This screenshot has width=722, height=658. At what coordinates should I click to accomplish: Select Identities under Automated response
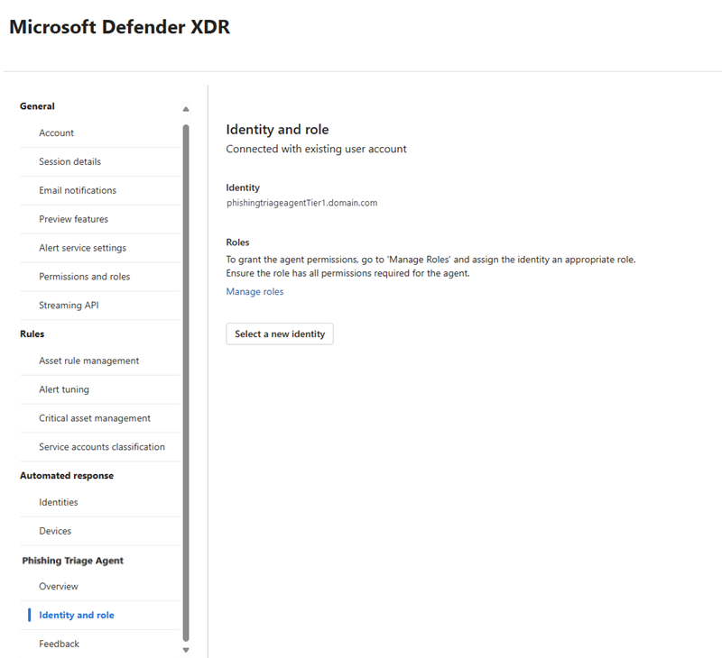coord(59,502)
